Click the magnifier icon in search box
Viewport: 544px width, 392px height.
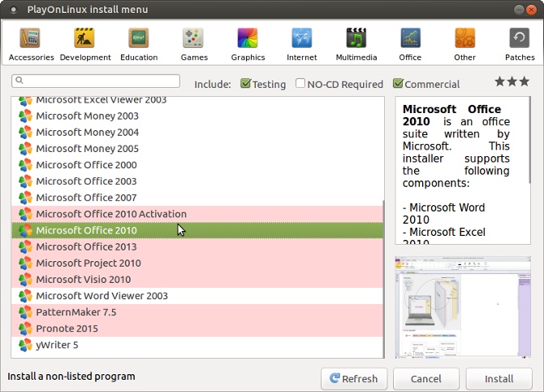(19, 81)
